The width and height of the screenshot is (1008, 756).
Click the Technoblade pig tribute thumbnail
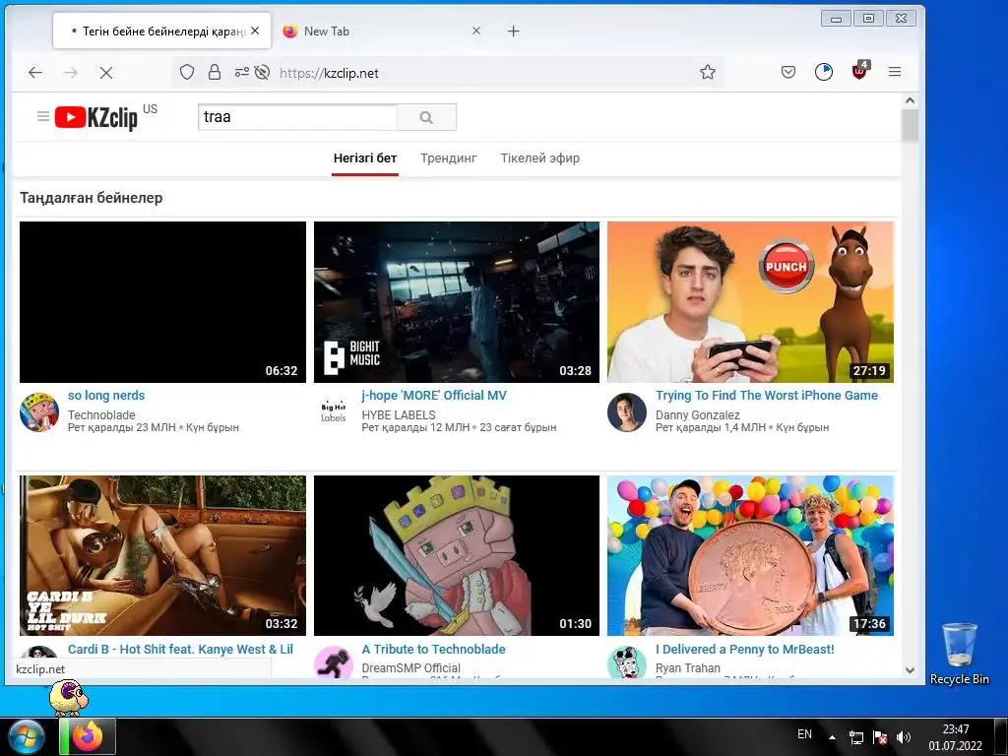457,555
